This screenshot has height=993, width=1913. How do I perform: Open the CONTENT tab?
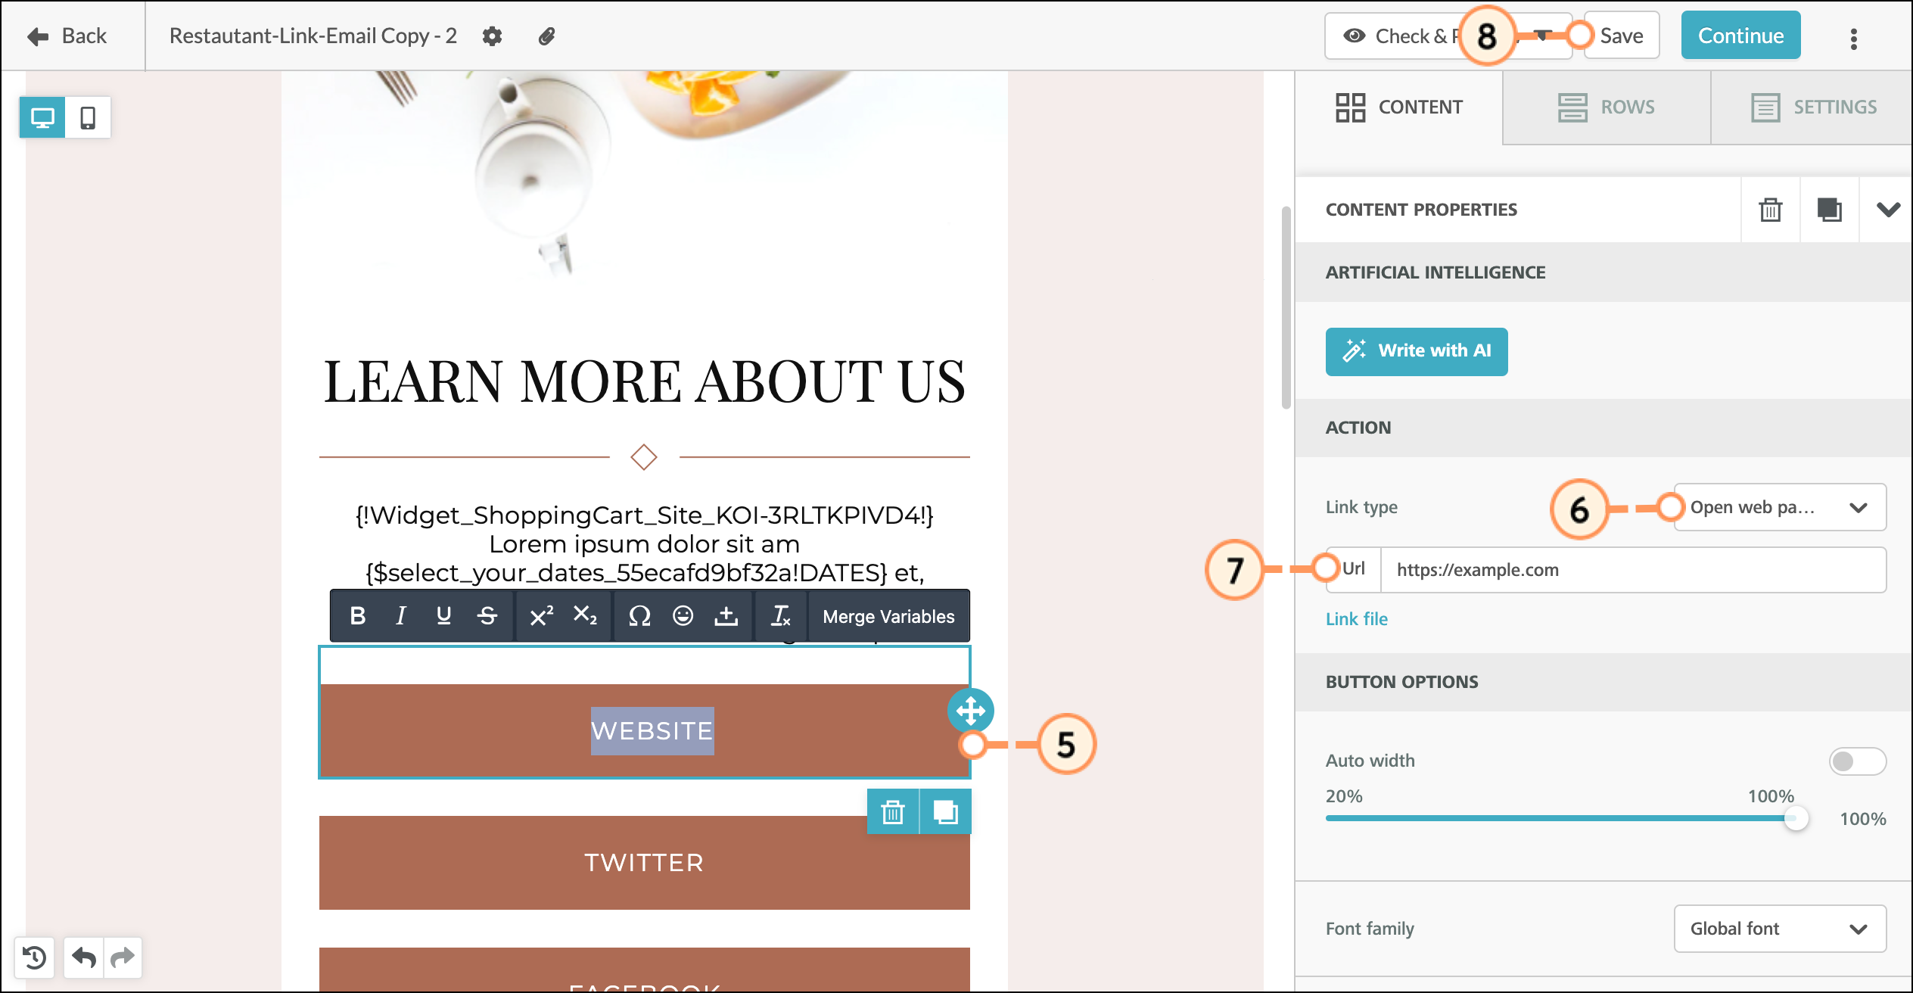[x=1398, y=107]
